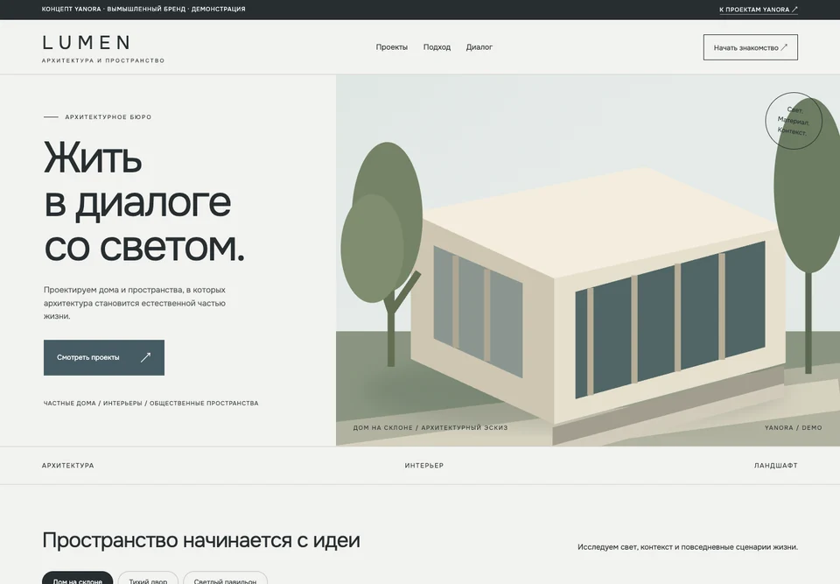The height and width of the screenshot is (584, 840).
Task: Open the Диалог navigation link
Action: [479, 47]
